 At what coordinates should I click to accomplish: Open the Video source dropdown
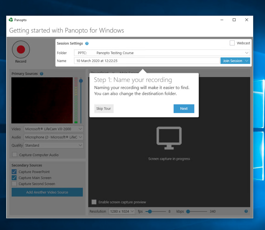click(x=54, y=129)
